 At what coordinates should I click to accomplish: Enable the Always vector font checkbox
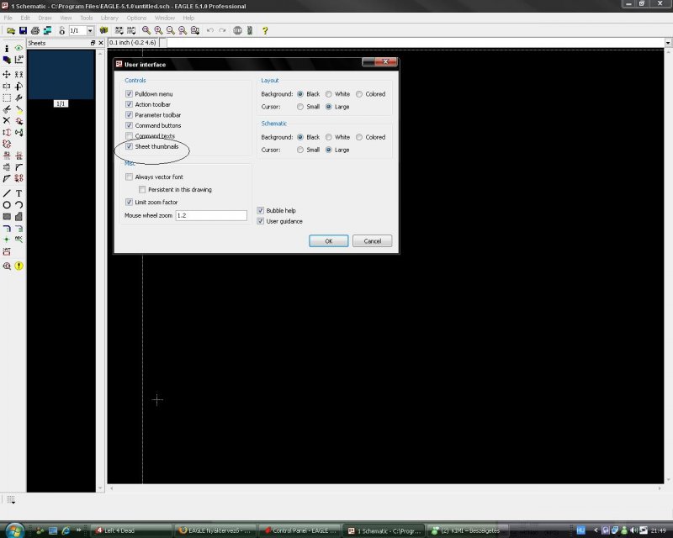tap(130, 177)
